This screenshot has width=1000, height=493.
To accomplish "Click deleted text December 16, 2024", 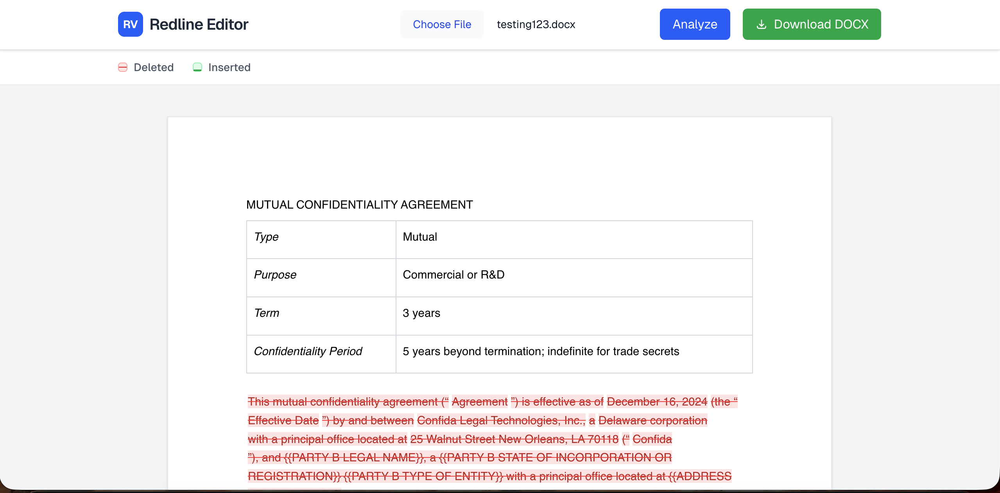I will pyautogui.click(x=657, y=402).
